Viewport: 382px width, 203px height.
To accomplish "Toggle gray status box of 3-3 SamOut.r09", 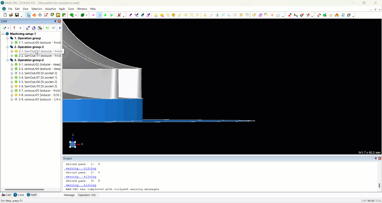I will 16,73.
